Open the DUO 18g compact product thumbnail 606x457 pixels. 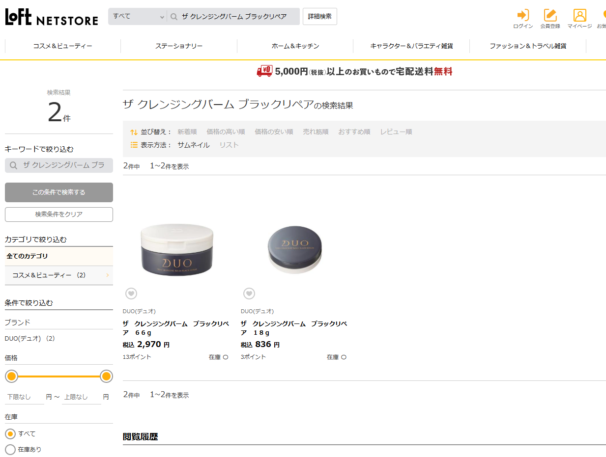click(295, 250)
